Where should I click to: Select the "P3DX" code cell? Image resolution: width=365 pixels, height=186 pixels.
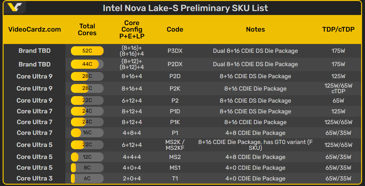[175, 51]
